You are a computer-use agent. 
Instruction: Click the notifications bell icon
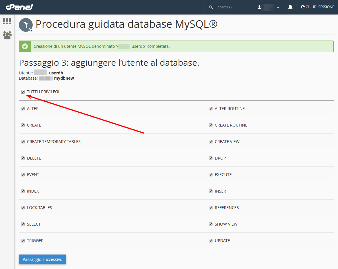(290, 7)
